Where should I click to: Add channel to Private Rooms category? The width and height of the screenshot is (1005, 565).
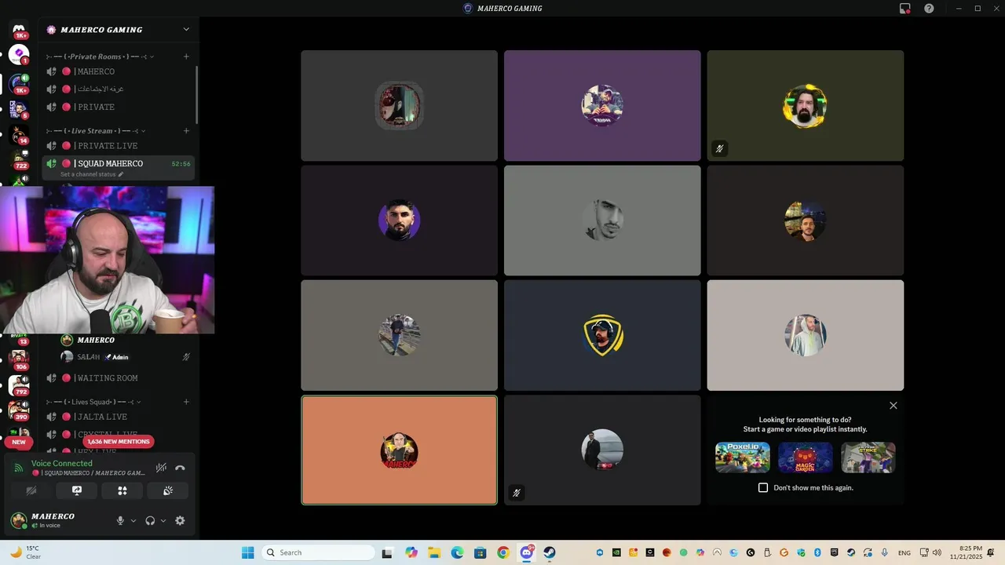click(x=186, y=56)
